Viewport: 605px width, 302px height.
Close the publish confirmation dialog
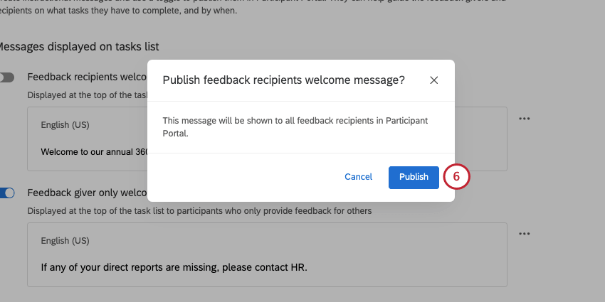coord(433,80)
